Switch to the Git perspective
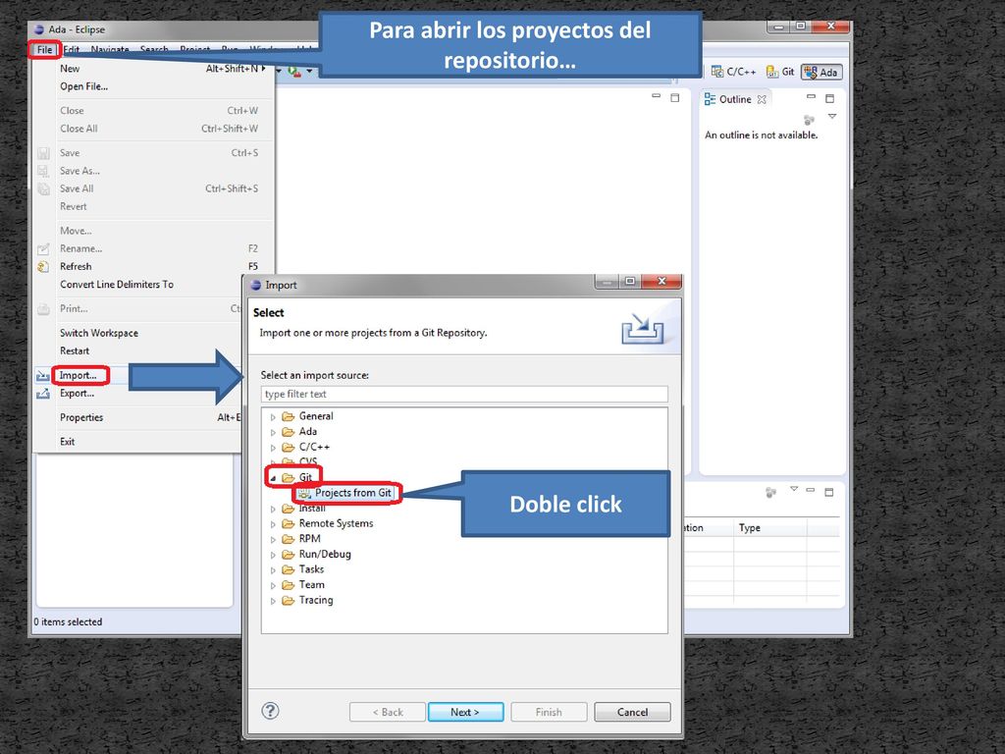This screenshot has width=1005, height=754. (x=780, y=72)
